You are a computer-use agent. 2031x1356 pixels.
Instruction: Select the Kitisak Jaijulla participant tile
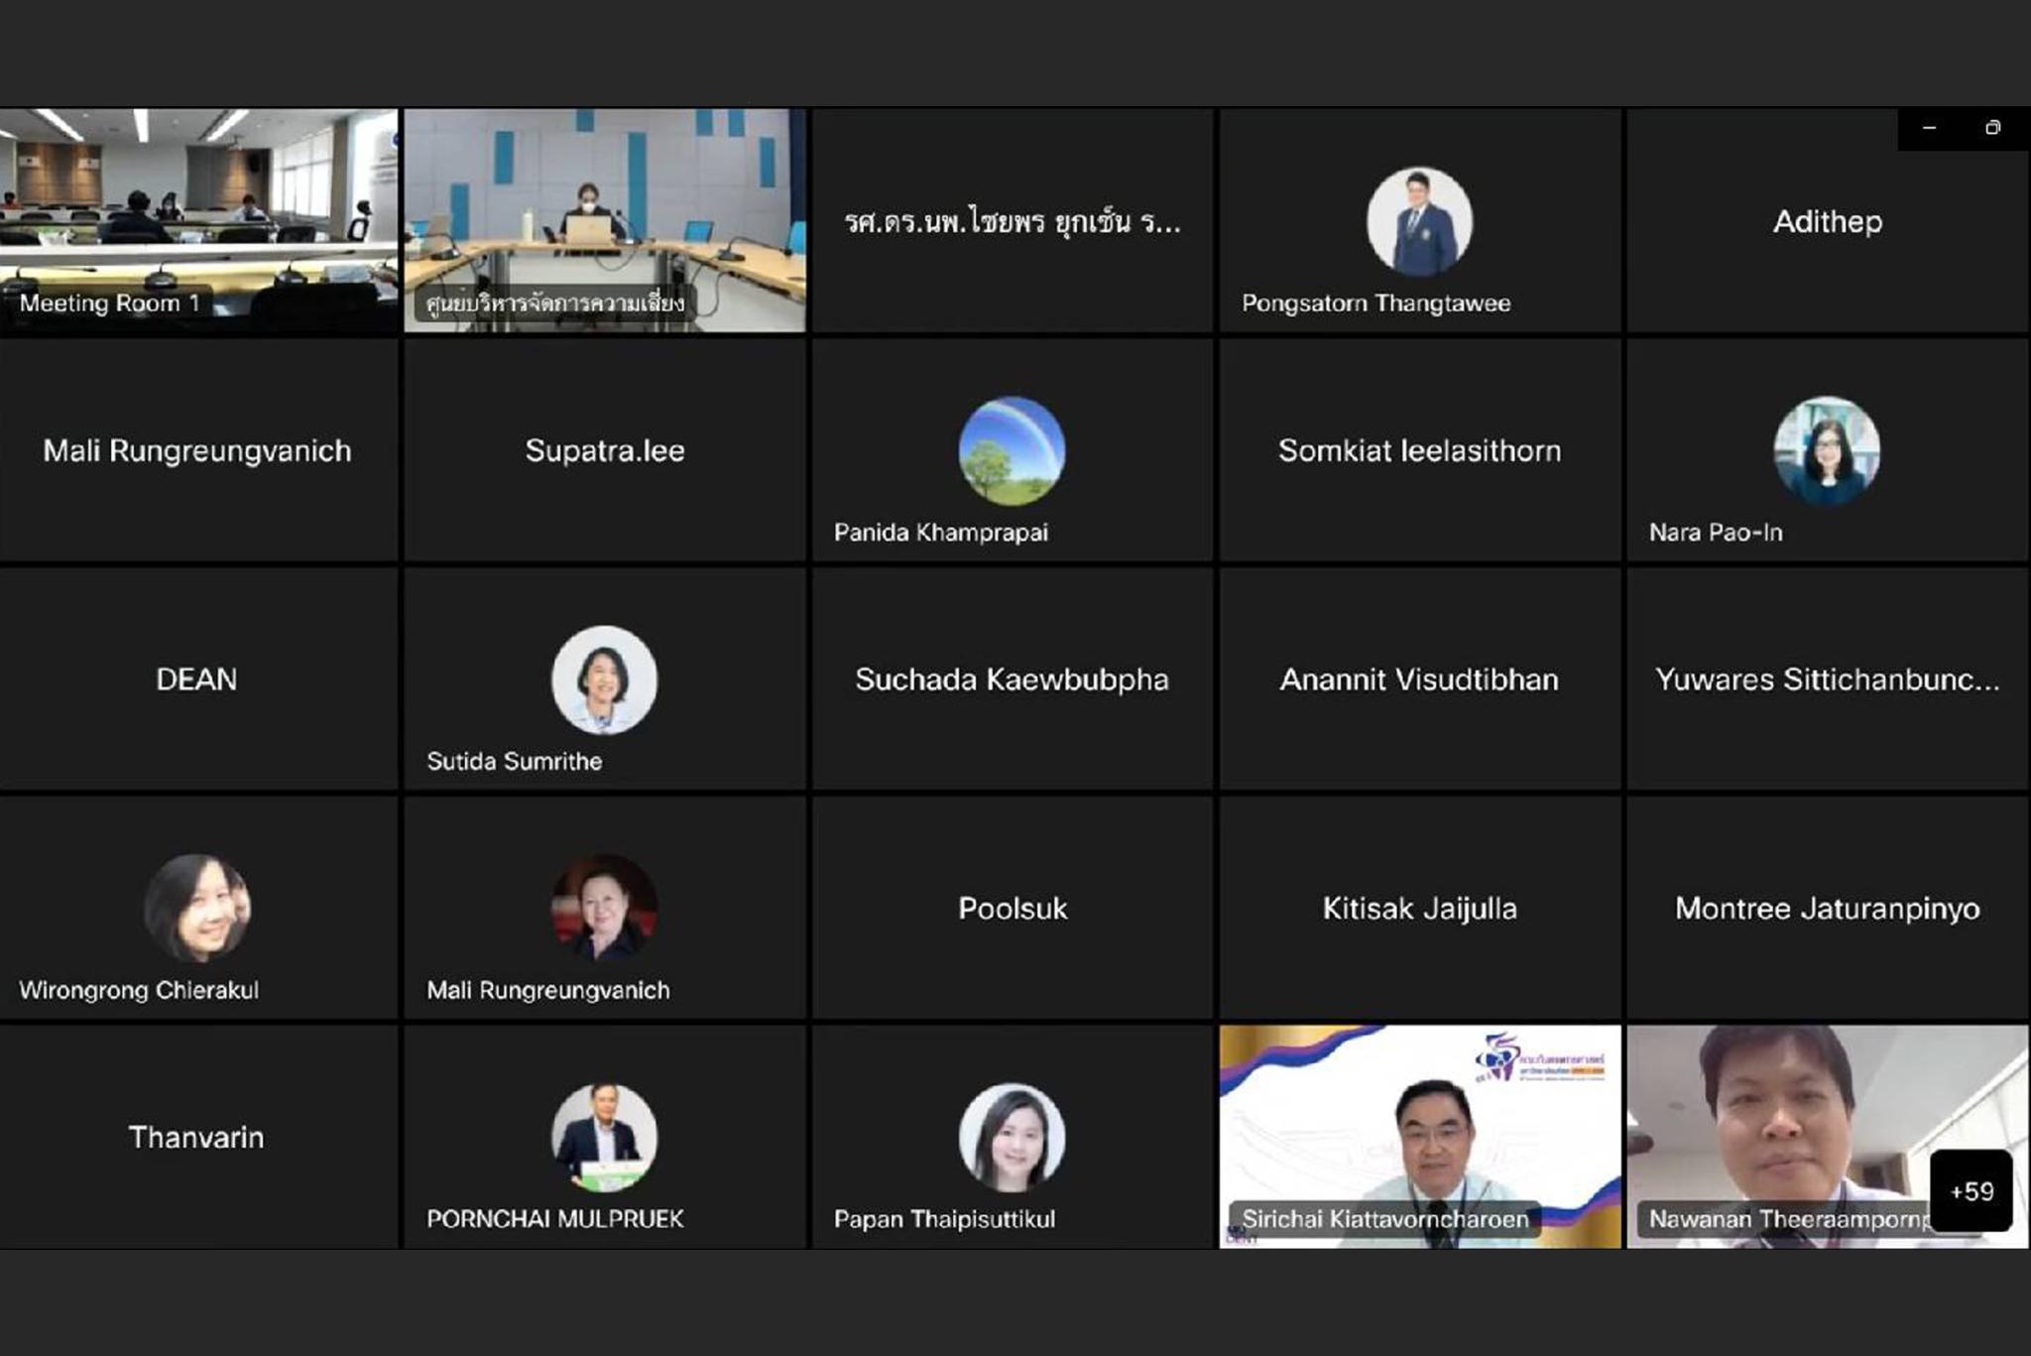pos(1420,908)
